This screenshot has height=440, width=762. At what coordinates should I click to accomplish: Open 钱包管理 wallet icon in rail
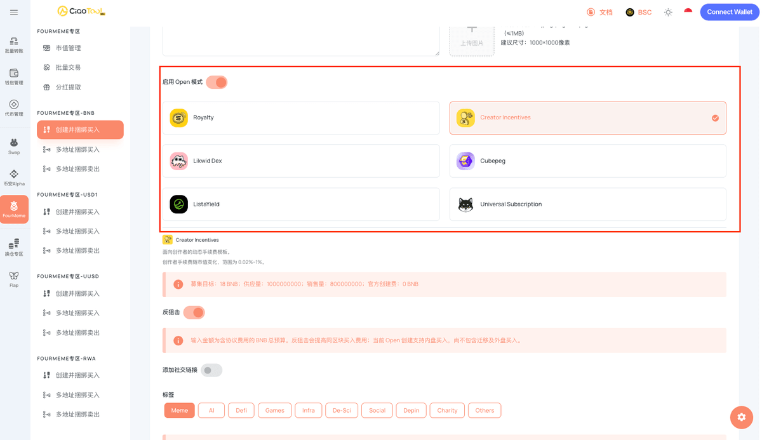[x=14, y=76]
